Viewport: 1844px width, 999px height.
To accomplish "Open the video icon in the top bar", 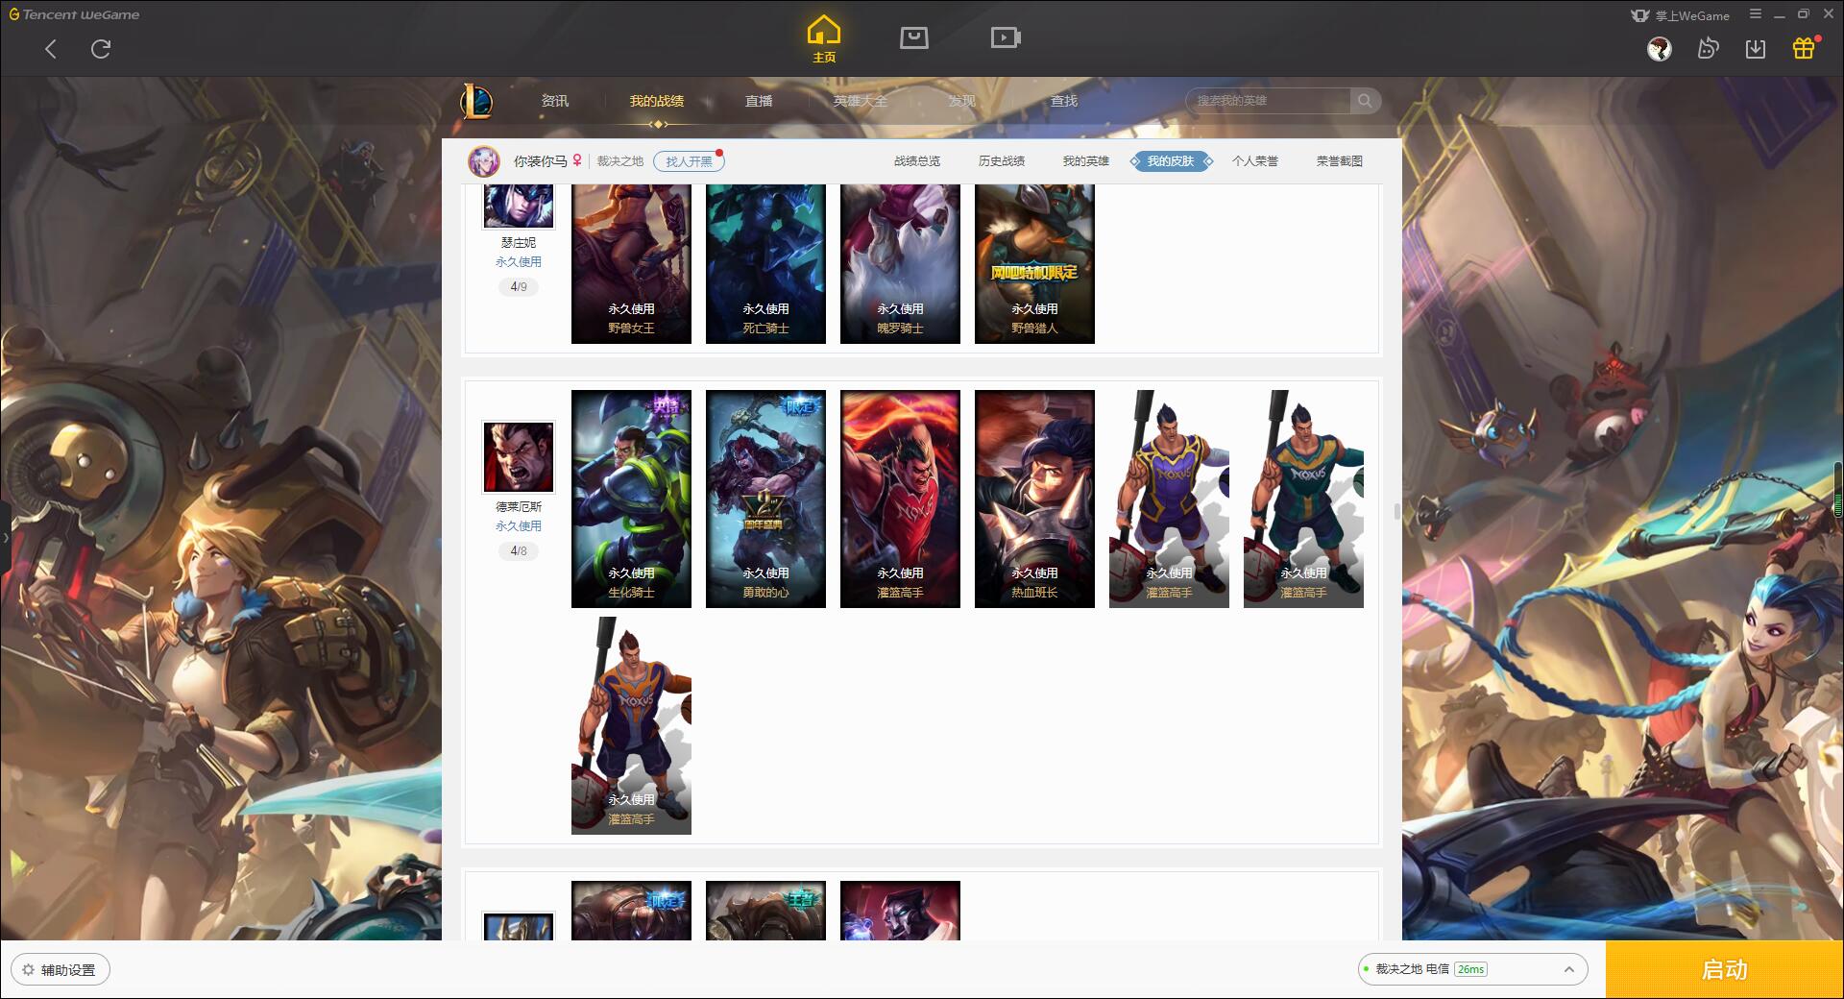I will pos(1006,38).
